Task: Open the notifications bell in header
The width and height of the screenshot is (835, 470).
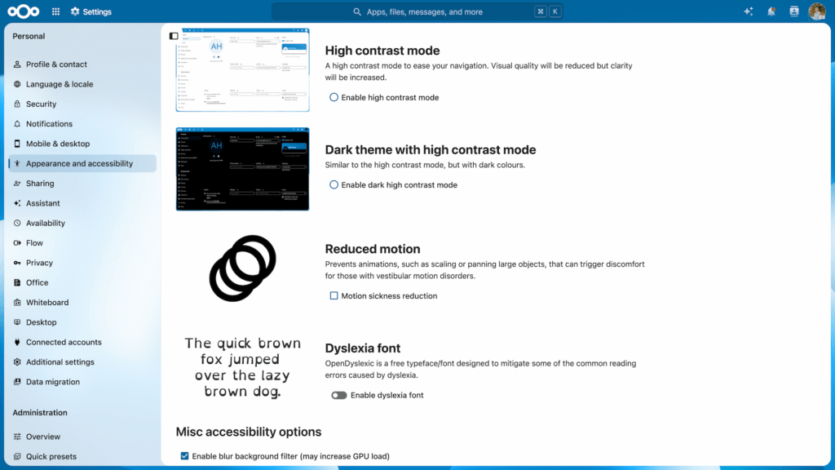Action: [771, 11]
